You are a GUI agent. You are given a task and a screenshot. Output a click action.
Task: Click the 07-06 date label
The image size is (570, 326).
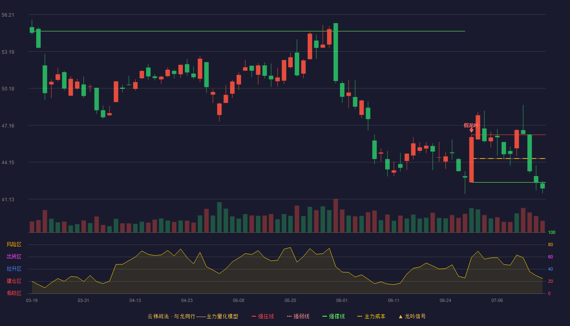497,300
